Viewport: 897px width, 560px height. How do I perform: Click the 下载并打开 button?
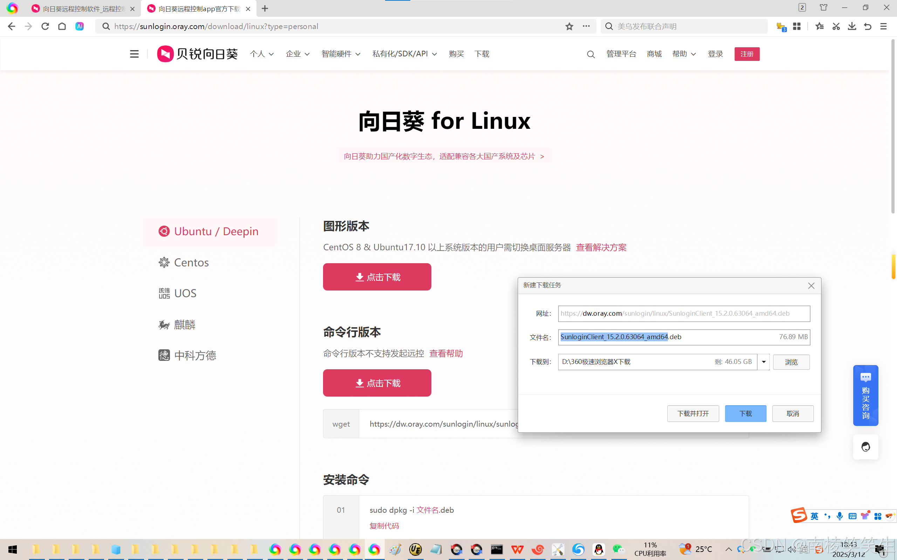click(693, 413)
